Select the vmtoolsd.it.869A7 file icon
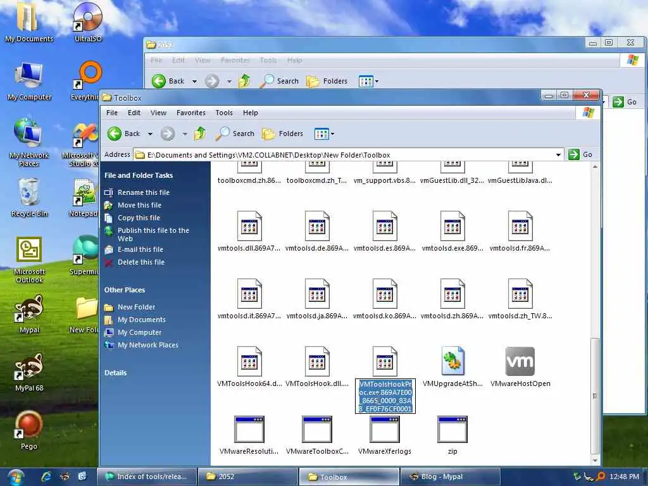Viewport: 648px width, 486px height. coord(249,294)
